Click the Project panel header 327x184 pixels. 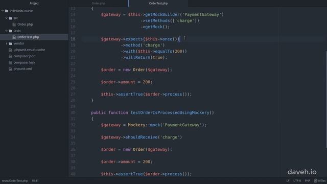click(34, 4)
